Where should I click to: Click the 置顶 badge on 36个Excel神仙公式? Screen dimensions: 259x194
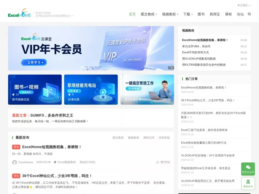[16, 176]
